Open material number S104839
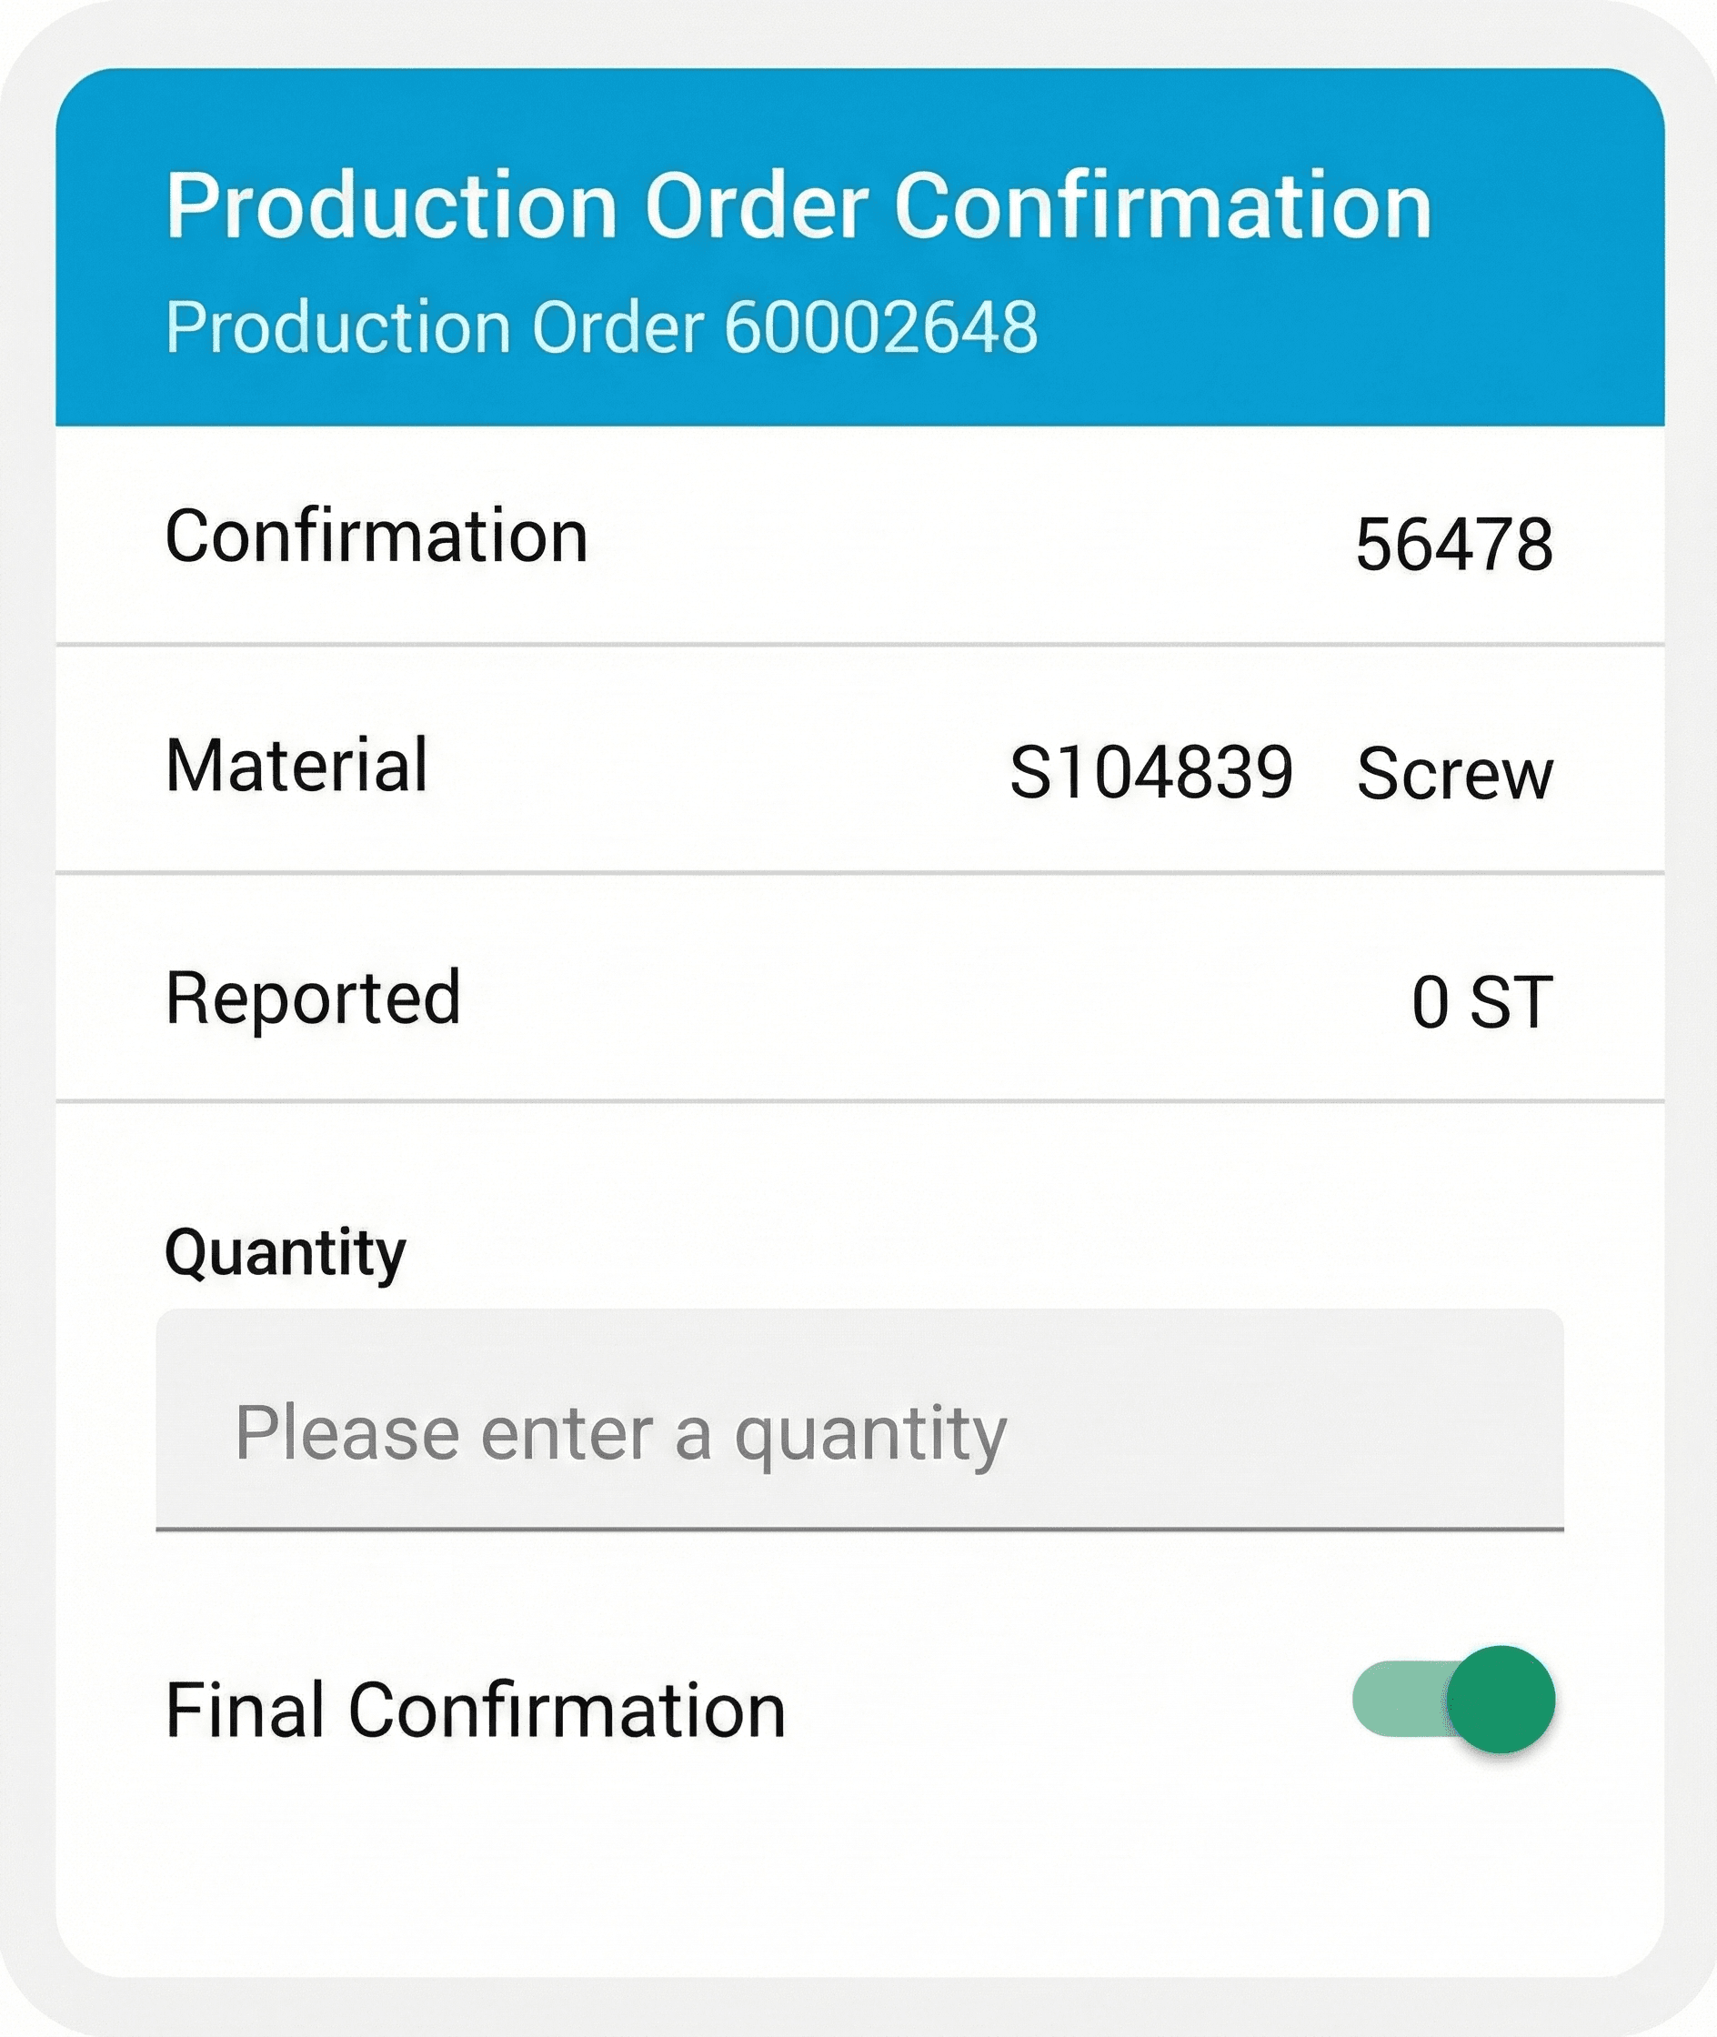 pos(1151,774)
